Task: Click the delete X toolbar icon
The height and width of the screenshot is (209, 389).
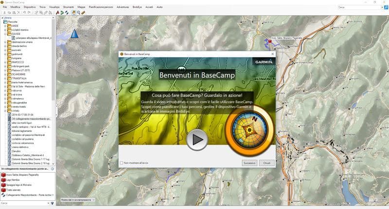Action: pos(18,13)
